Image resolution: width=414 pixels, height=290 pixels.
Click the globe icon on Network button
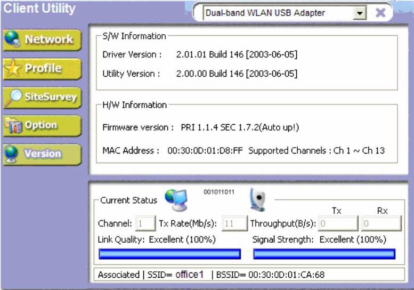click(x=12, y=39)
